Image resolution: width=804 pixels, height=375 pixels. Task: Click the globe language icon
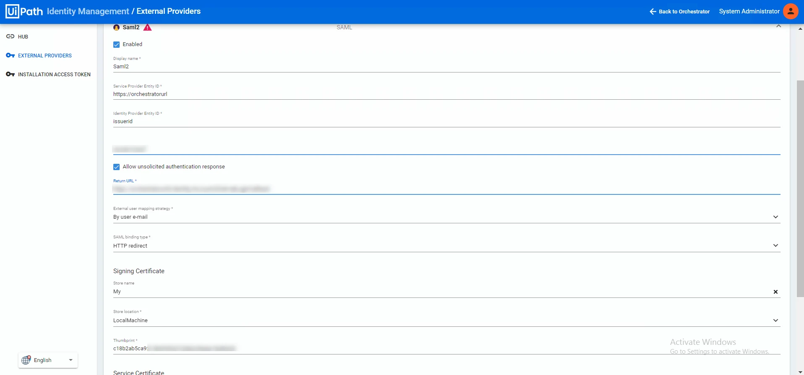pyautogui.click(x=26, y=360)
